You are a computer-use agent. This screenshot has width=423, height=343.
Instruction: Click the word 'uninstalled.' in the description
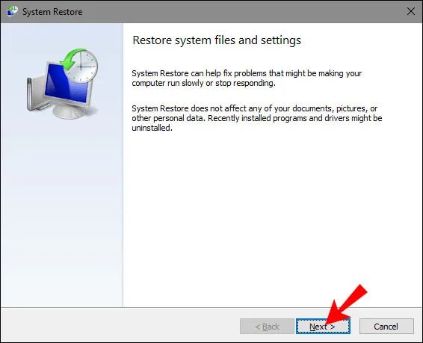[x=152, y=128]
